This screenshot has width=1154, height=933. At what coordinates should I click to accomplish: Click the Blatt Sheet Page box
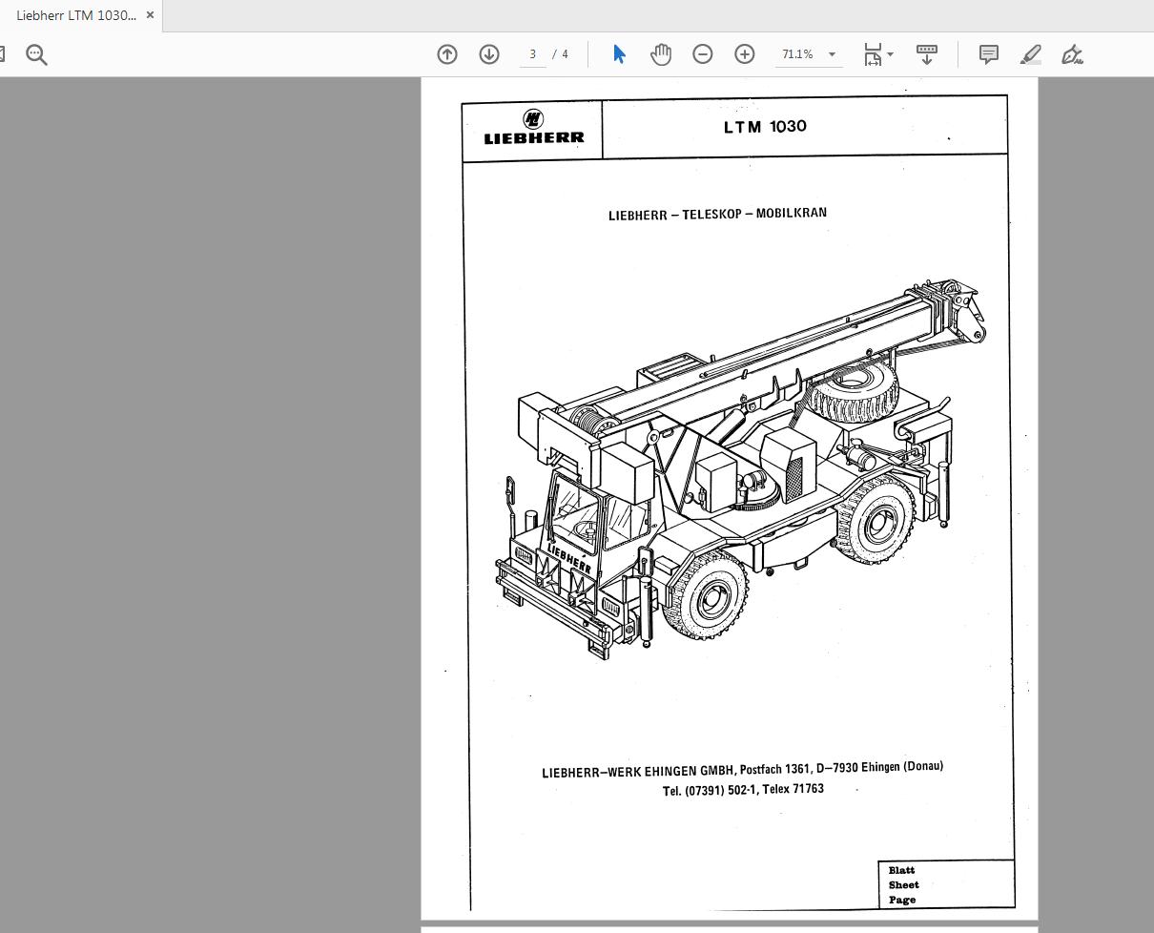(946, 884)
